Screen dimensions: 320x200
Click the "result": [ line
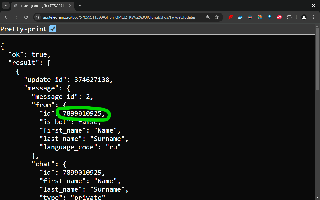(x=29, y=63)
